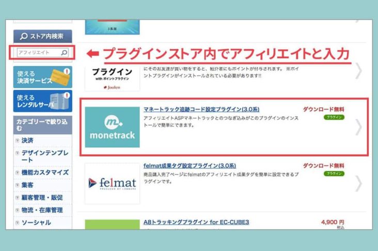Click the search magnifier icon in store search field

(x=64, y=53)
